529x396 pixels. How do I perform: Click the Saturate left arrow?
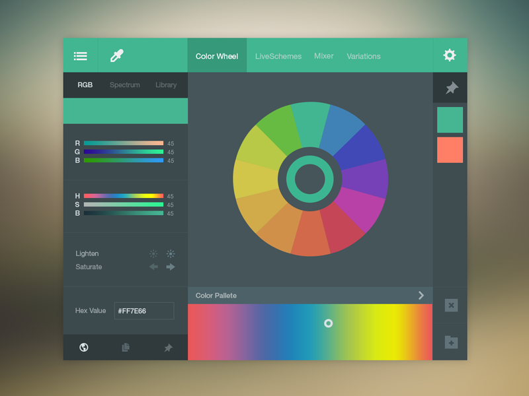coord(153,267)
